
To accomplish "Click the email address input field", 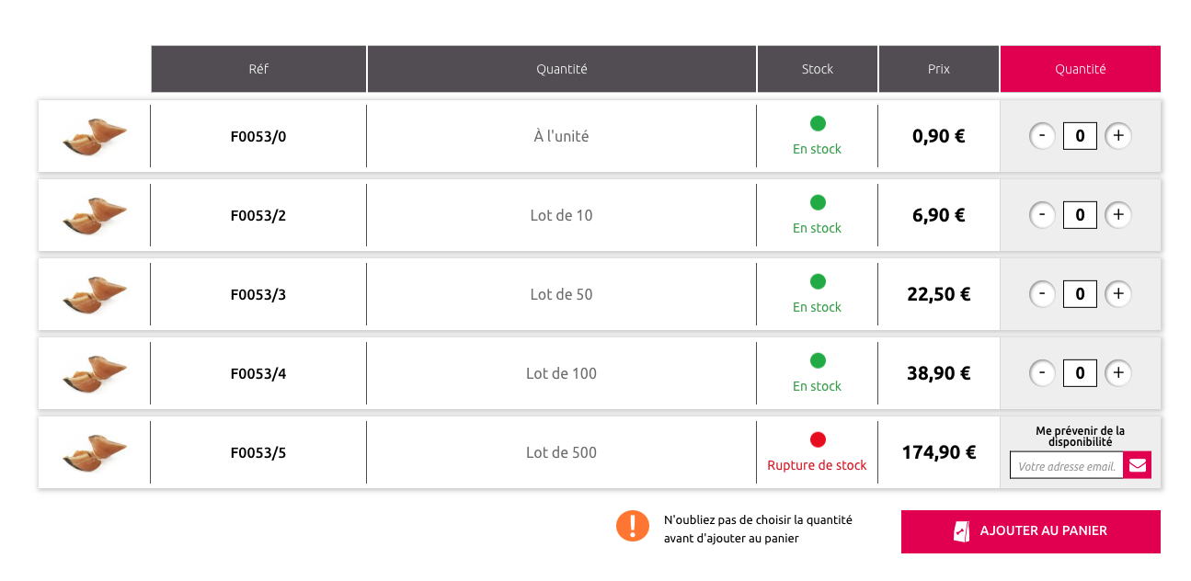I will click(1067, 465).
